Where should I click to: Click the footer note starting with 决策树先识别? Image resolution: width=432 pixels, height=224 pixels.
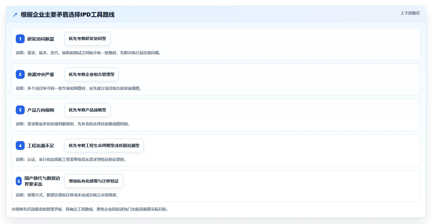(90, 209)
